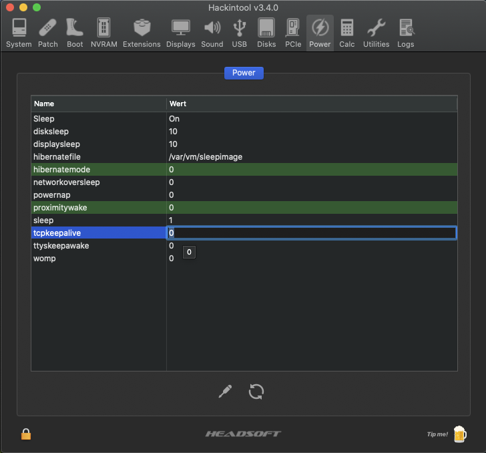Image resolution: width=486 pixels, height=453 pixels.
Task: Open the Patch toolbar section
Action: tap(48, 33)
